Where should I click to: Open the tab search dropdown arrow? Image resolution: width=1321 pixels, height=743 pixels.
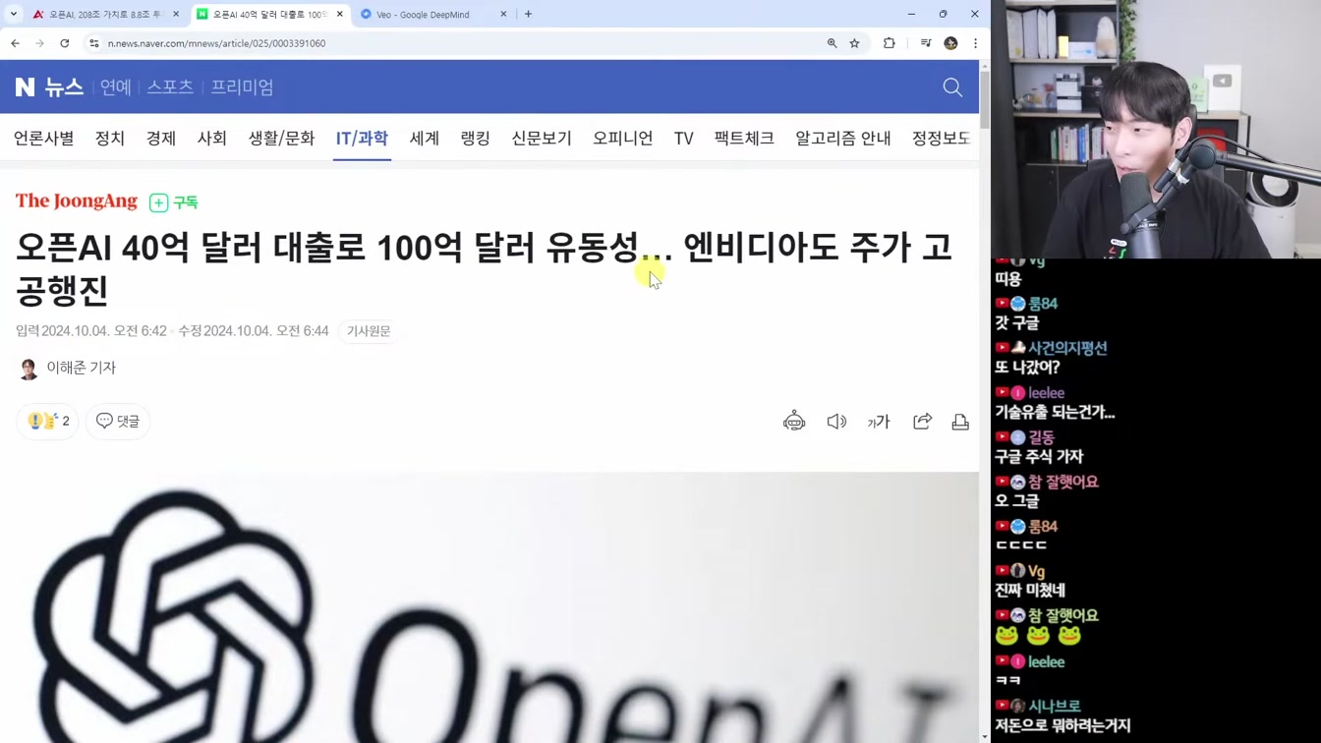click(14, 14)
